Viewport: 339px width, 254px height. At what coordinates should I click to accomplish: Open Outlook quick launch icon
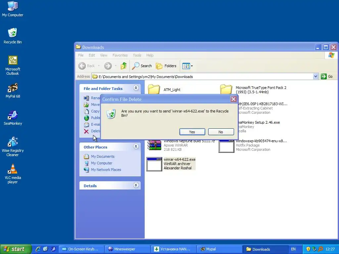pyautogui.click(x=45, y=249)
